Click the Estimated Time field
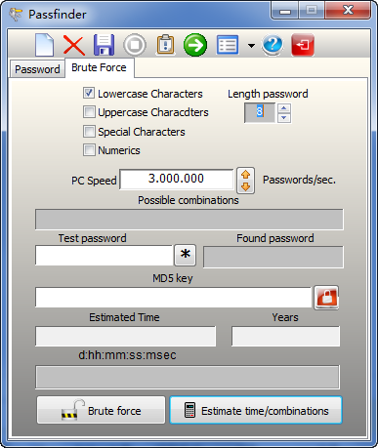The height and width of the screenshot is (448, 378). tap(125, 336)
